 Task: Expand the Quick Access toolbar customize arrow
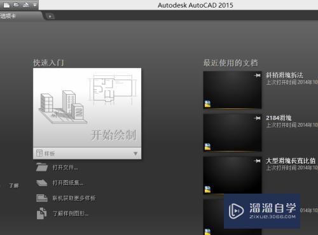35,4
